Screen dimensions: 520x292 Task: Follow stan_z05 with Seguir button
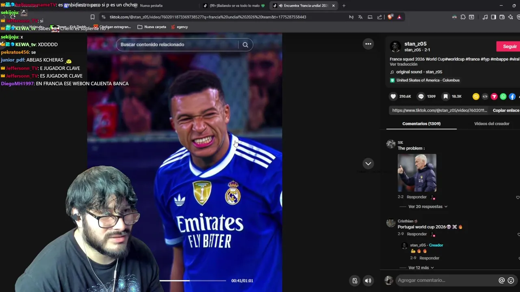click(509, 46)
